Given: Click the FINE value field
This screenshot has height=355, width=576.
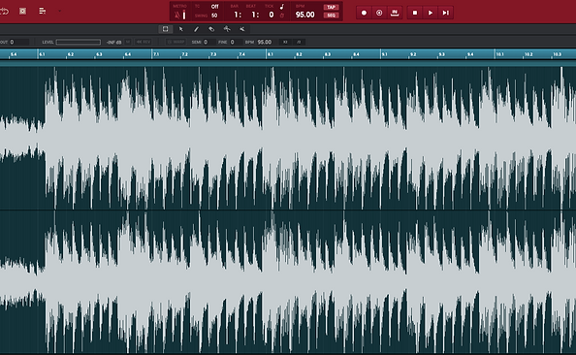Looking at the screenshot, I should pyautogui.click(x=235, y=42).
